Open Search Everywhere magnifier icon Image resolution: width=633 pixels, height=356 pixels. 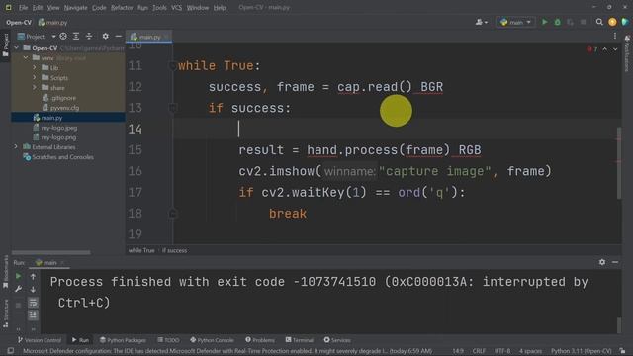coord(599,22)
